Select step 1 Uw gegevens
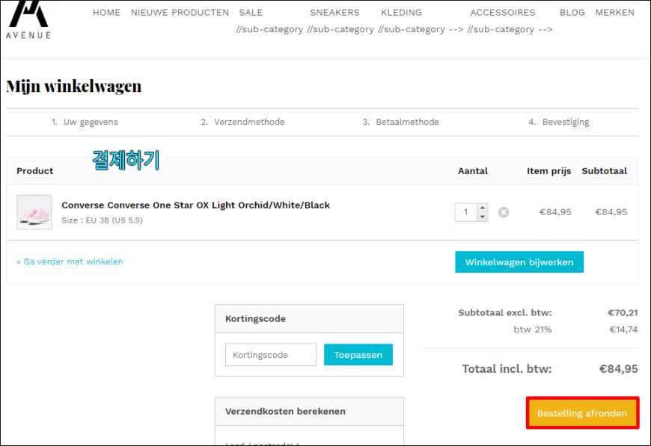The height and width of the screenshot is (446, 651). click(85, 122)
